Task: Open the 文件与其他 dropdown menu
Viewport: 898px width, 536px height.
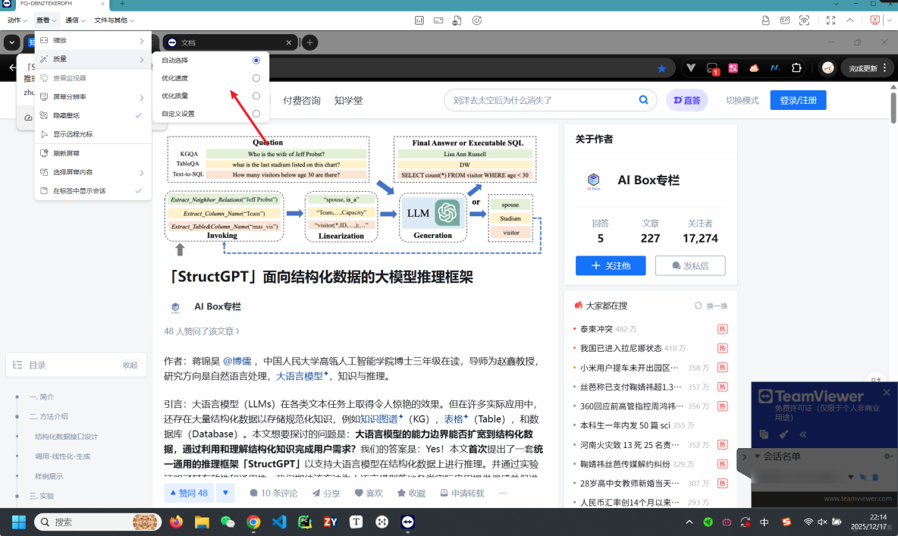Action: tap(109, 20)
